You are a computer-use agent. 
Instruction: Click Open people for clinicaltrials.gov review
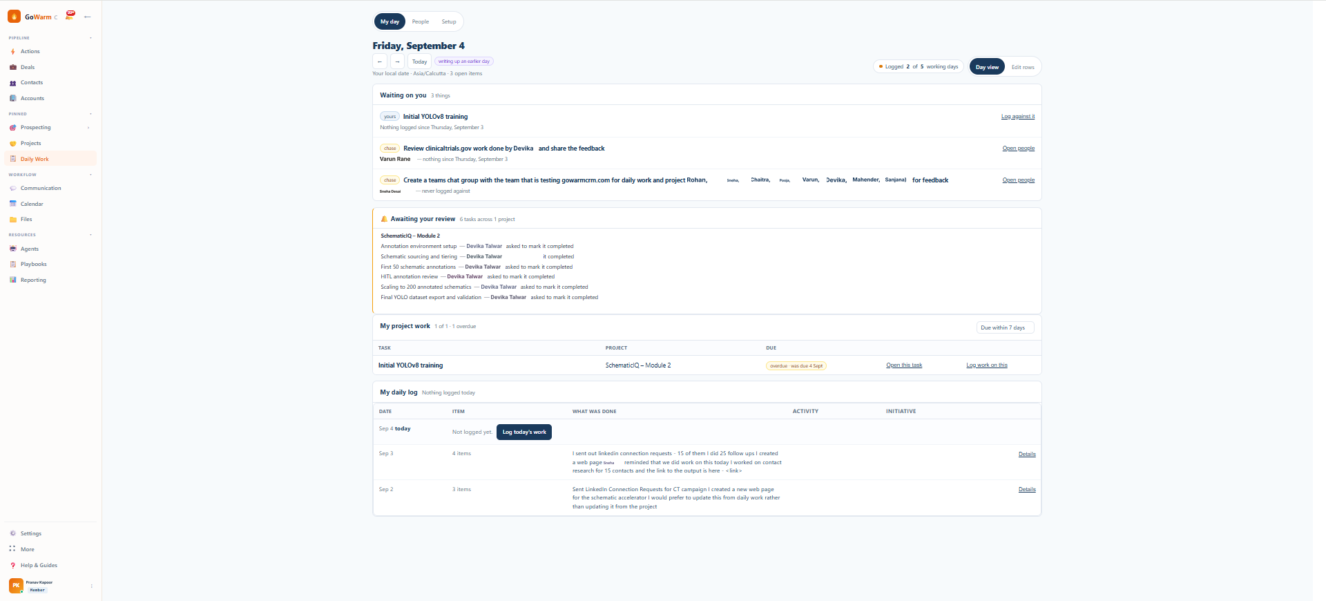1019,149
